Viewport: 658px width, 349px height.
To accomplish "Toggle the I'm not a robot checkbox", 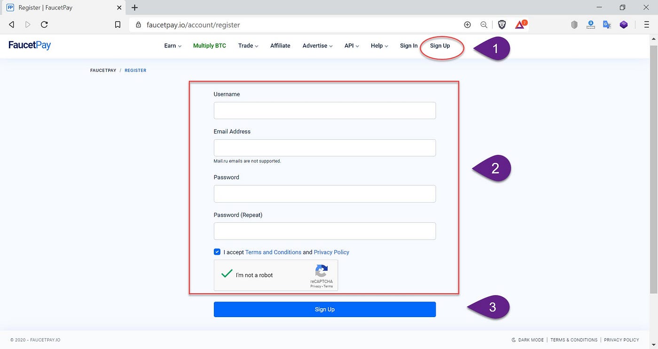I will (227, 274).
